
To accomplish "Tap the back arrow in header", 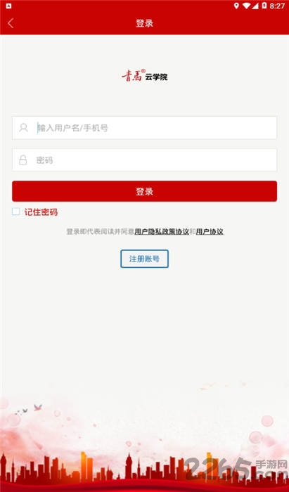I will [11, 23].
